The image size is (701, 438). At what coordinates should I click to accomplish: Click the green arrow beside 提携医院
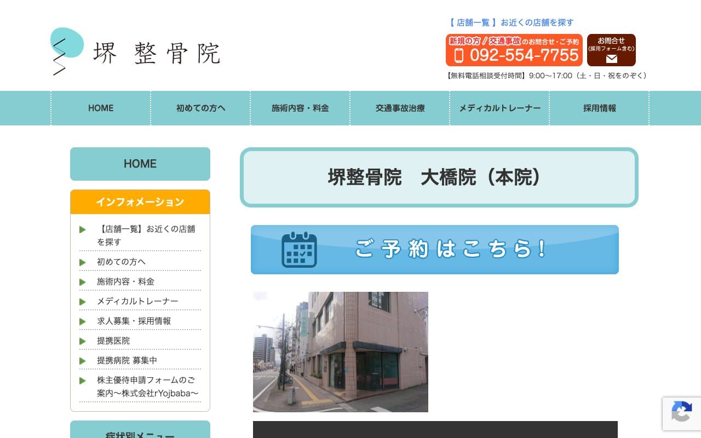(x=83, y=341)
